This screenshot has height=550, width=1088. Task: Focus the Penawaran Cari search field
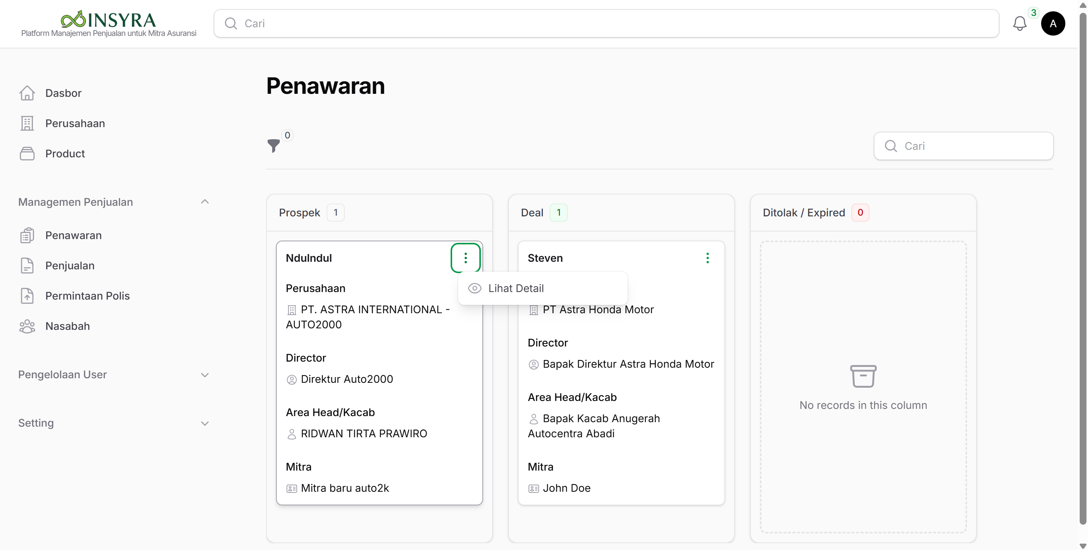point(963,146)
